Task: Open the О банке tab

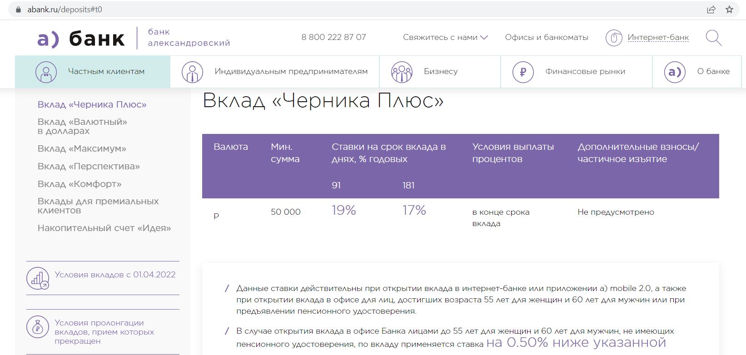Action: [697, 72]
